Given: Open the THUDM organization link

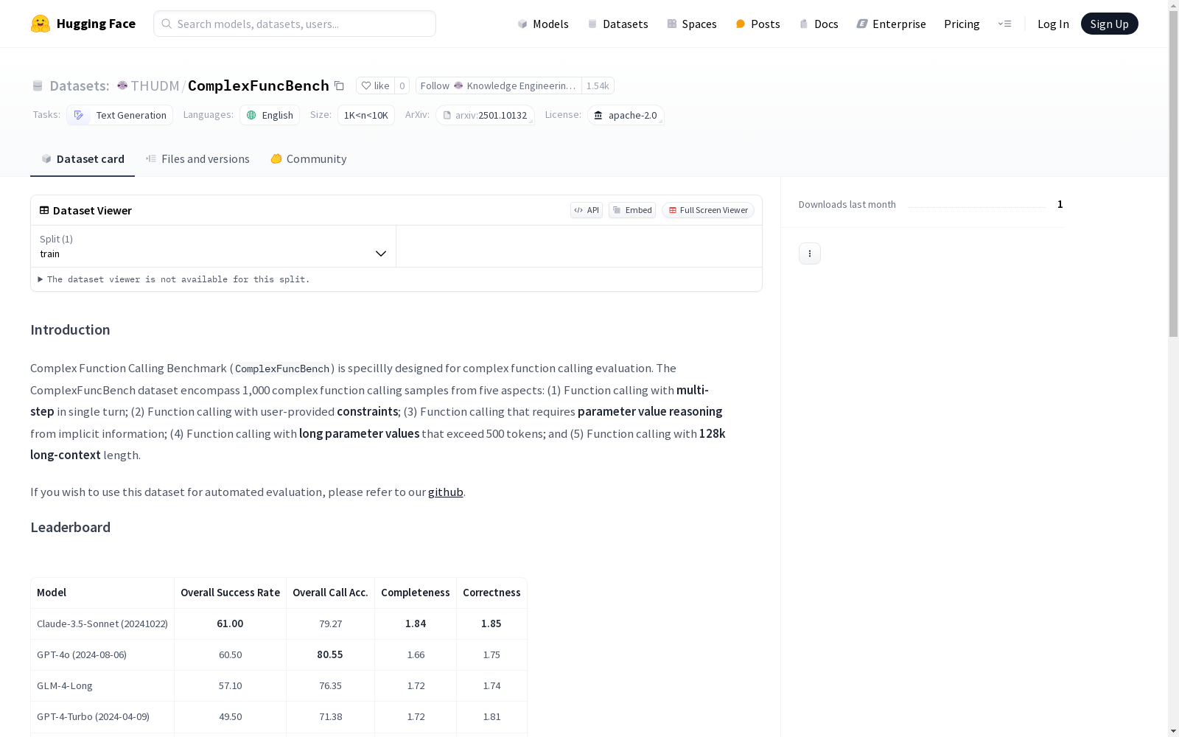Looking at the screenshot, I should pyautogui.click(x=155, y=85).
